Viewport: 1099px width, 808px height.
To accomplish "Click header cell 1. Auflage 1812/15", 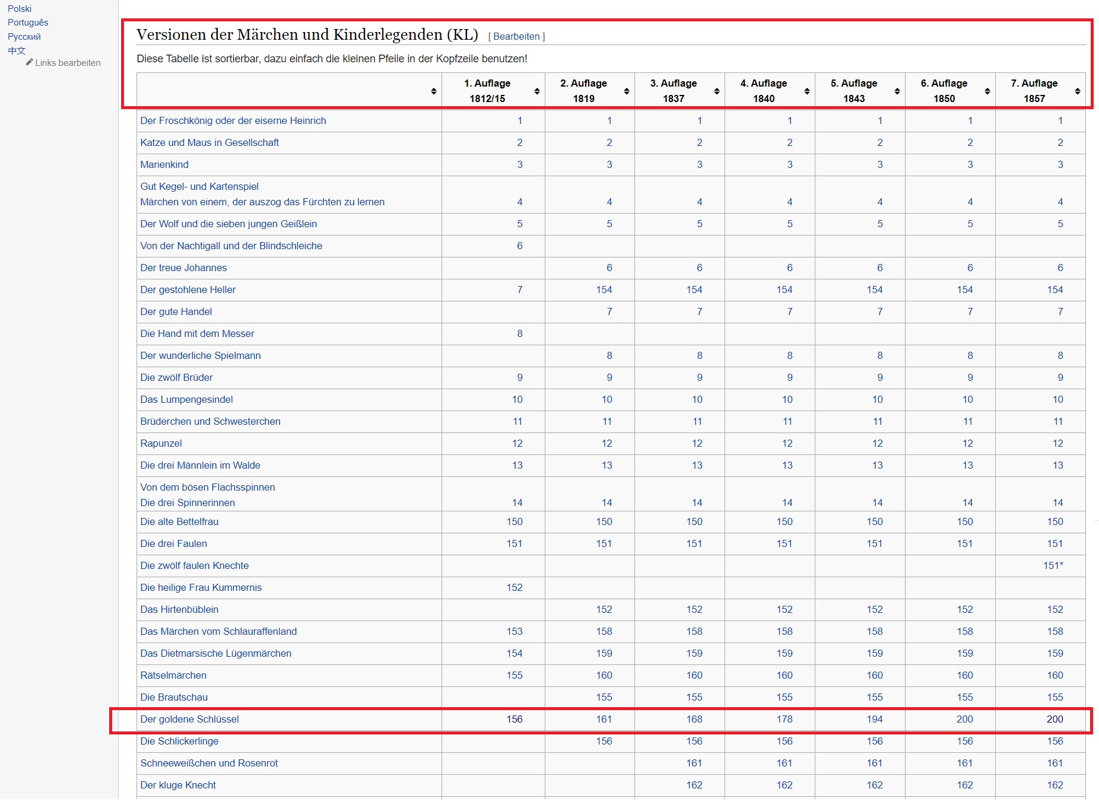I will point(493,91).
